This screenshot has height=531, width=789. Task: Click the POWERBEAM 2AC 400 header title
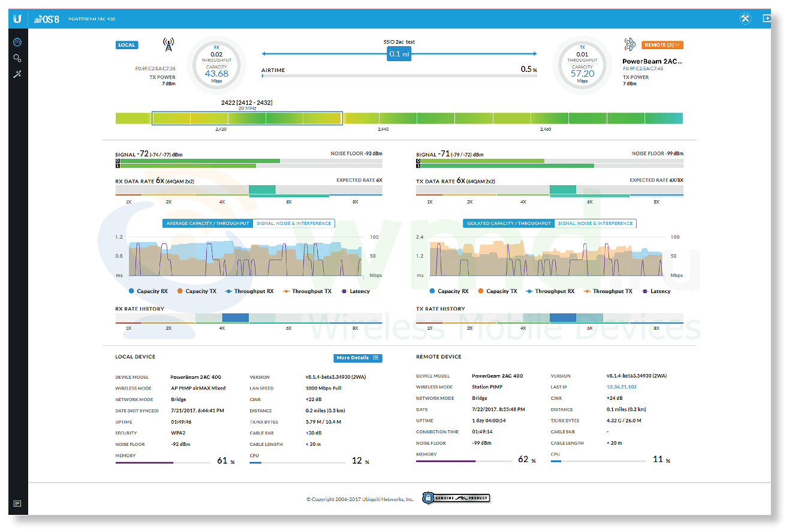[x=92, y=19]
